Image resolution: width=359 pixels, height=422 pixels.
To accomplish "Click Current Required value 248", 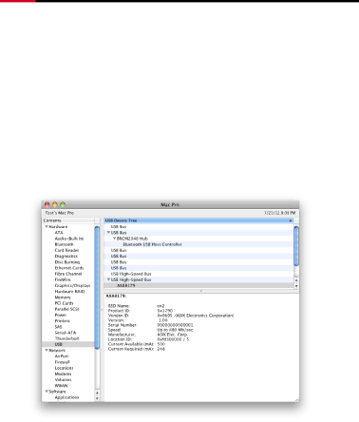I will pos(161,349).
